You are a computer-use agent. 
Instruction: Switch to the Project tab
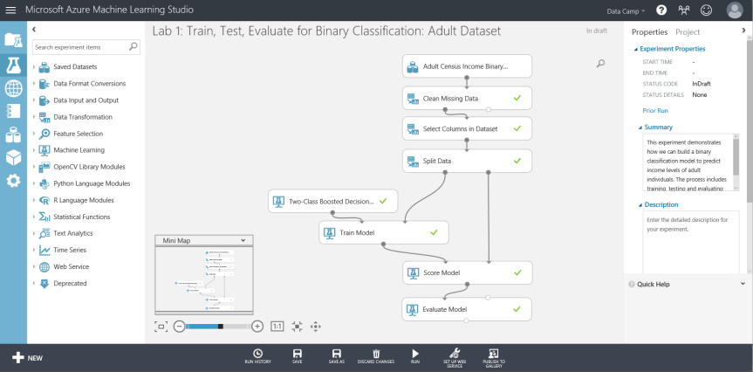pyautogui.click(x=688, y=32)
